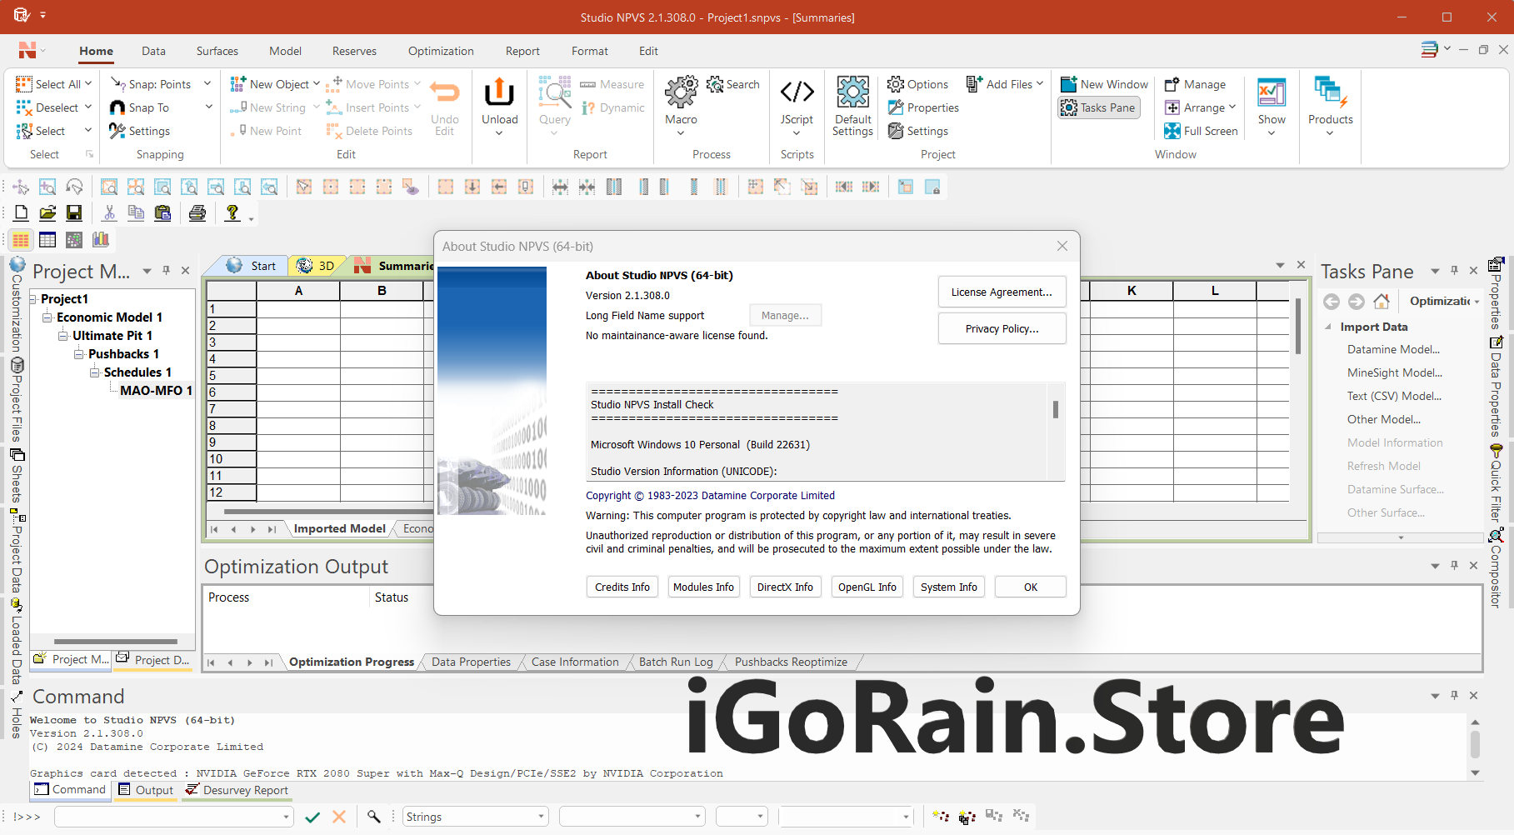
Task: Open the Optimization ribbon tab
Action: click(x=441, y=51)
